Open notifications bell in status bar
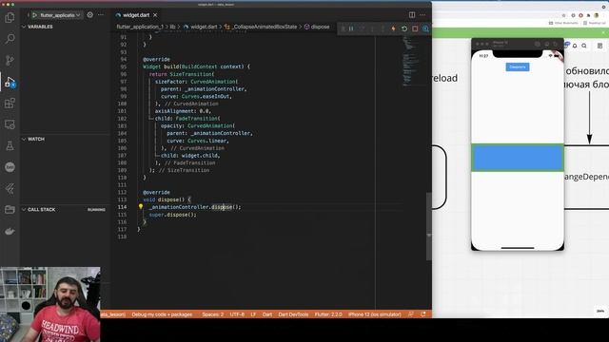Screen dimensions: 609x342 click(x=423, y=314)
